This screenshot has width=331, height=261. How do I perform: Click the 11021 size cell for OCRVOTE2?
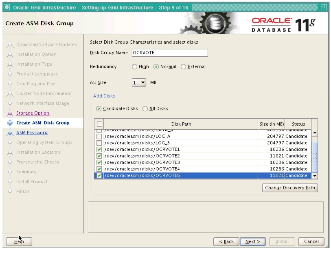click(271, 156)
